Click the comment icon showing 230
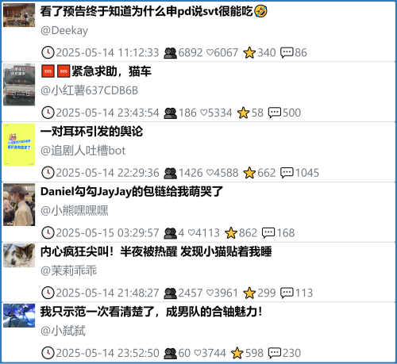The image size is (397, 364). pos(275,353)
